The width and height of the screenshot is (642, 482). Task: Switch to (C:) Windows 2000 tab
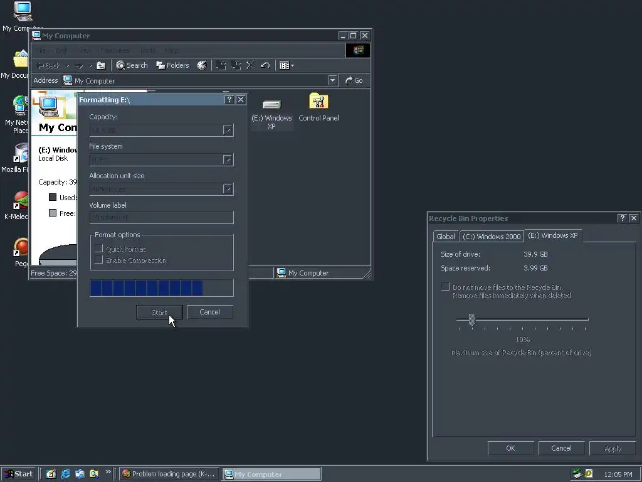[x=492, y=237]
